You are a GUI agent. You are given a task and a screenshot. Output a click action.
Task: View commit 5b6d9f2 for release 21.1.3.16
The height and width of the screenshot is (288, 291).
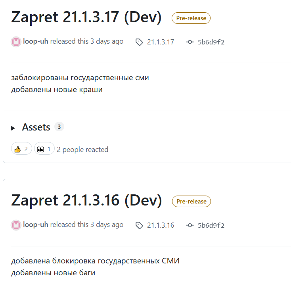[x=211, y=225]
